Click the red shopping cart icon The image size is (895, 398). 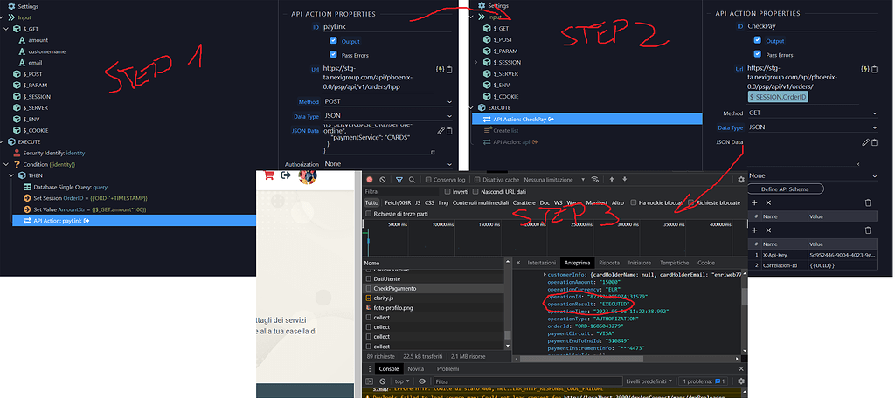coord(270,175)
